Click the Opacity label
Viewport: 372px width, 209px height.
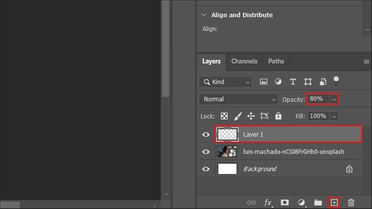[x=293, y=100]
